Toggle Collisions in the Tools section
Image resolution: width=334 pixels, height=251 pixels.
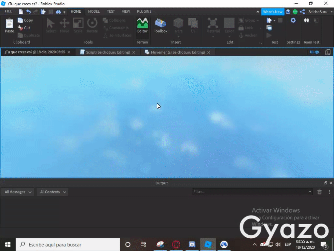[114, 20]
